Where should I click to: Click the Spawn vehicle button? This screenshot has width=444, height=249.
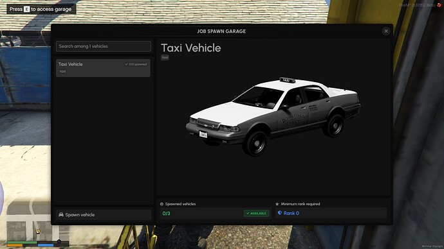[x=104, y=214]
